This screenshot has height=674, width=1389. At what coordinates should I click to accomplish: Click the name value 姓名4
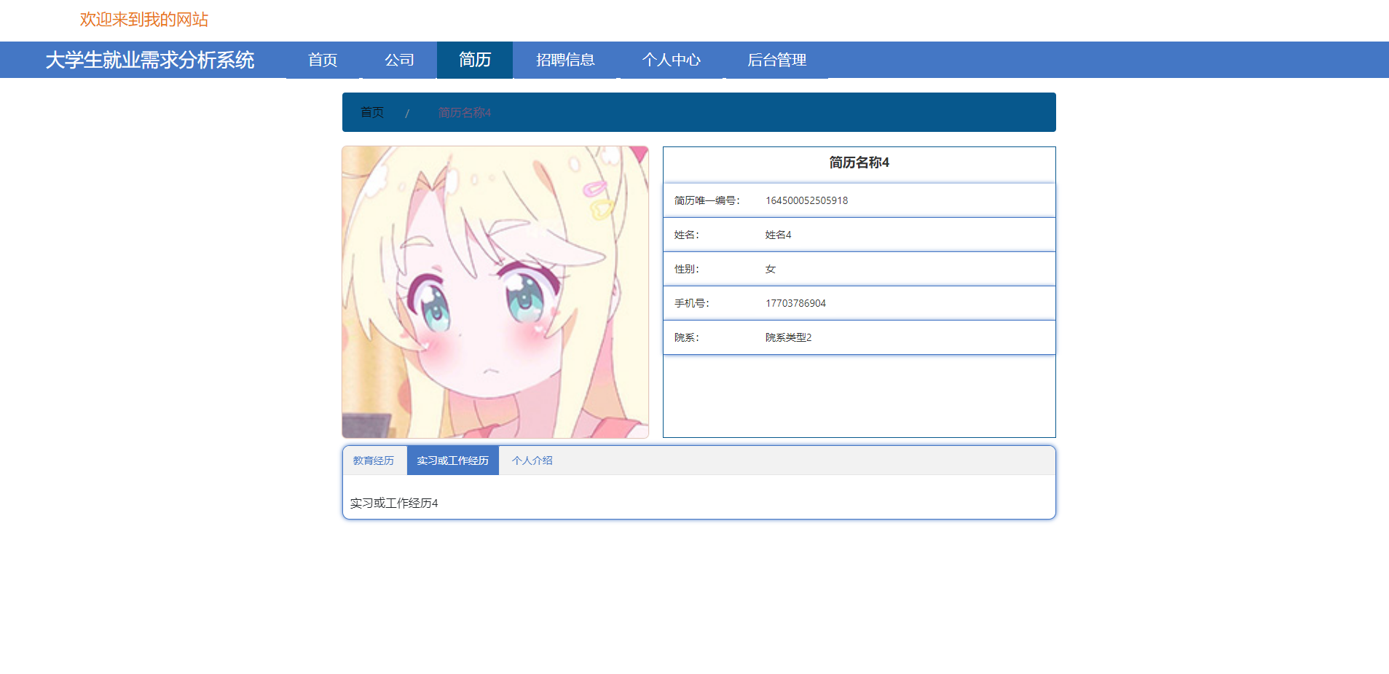click(x=778, y=235)
